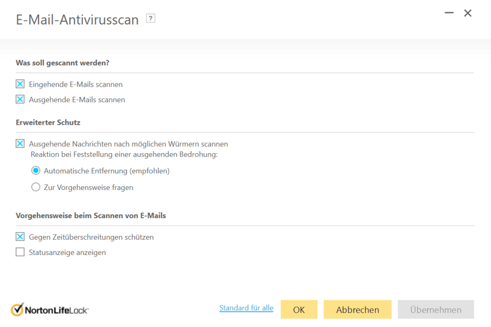Confirm settings with the OK button

[x=299, y=310]
